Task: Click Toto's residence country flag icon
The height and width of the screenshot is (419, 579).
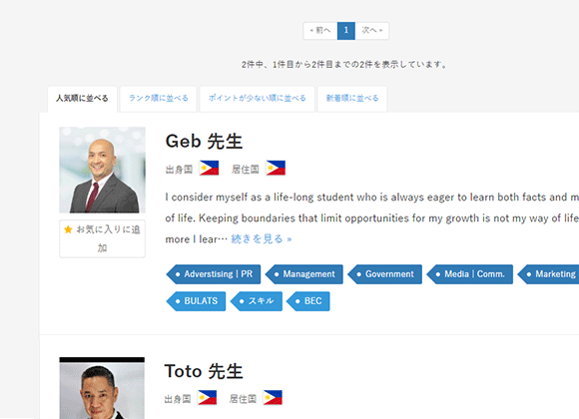Action: pyautogui.click(x=273, y=398)
